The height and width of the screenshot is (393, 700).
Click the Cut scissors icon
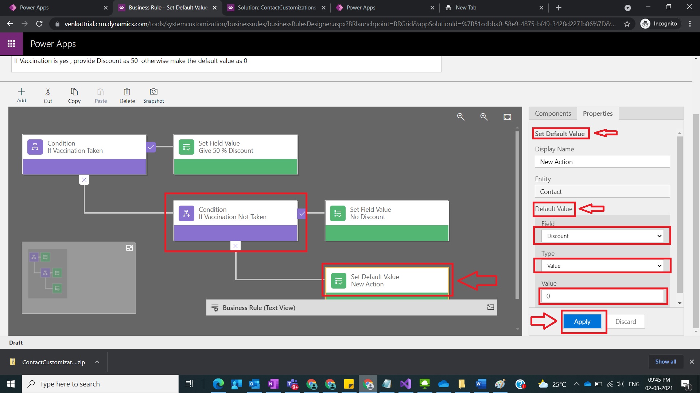pyautogui.click(x=48, y=92)
